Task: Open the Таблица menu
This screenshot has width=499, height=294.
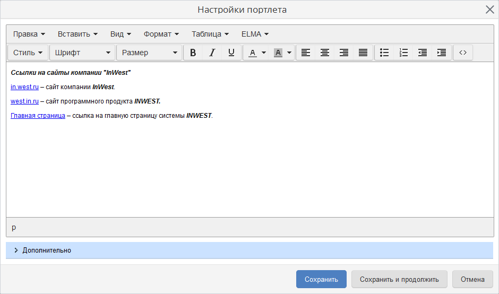Action: click(x=210, y=34)
